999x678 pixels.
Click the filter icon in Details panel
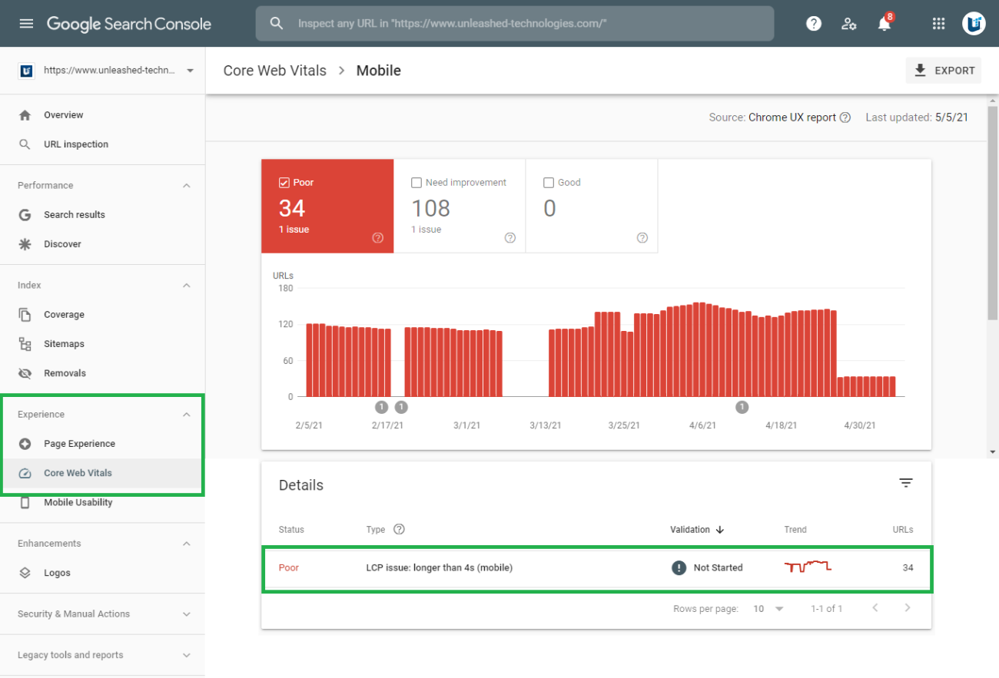pos(906,483)
